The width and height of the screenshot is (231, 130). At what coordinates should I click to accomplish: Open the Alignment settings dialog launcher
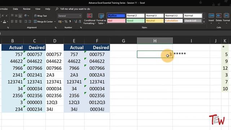coord(56,27)
